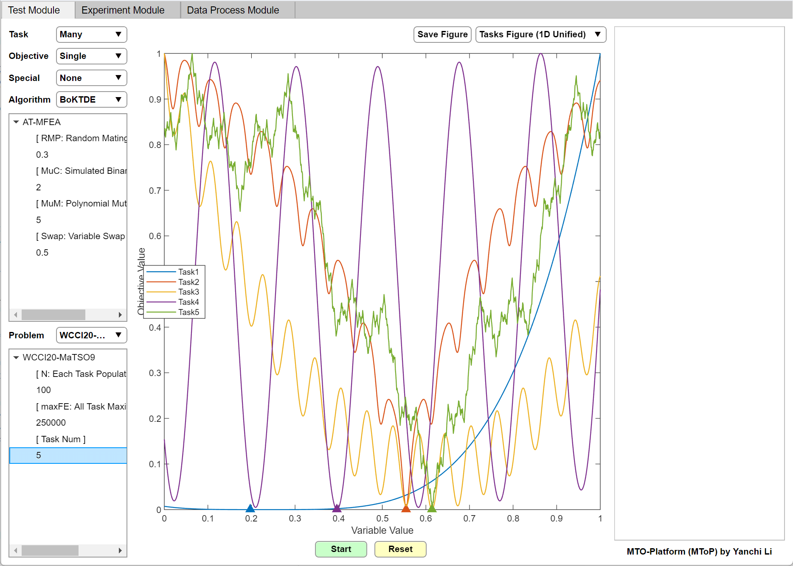This screenshot has width=793, height=566.
Task: Open the Problem dropdown showing WCCI20
Action: (91, 335)
